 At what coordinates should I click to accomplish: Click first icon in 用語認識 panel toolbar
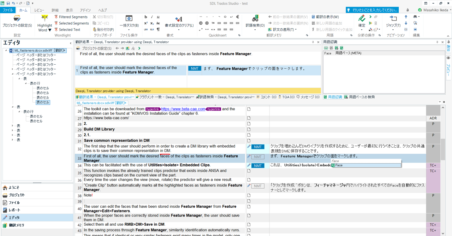click(326, 48)
